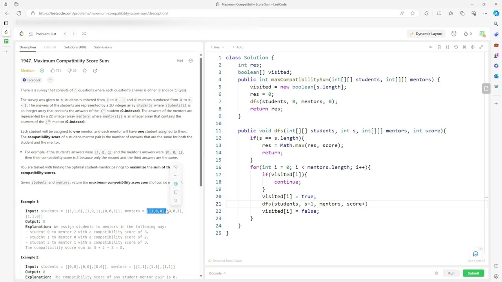Open the tab actions workspaces icon

click(16, 4)
